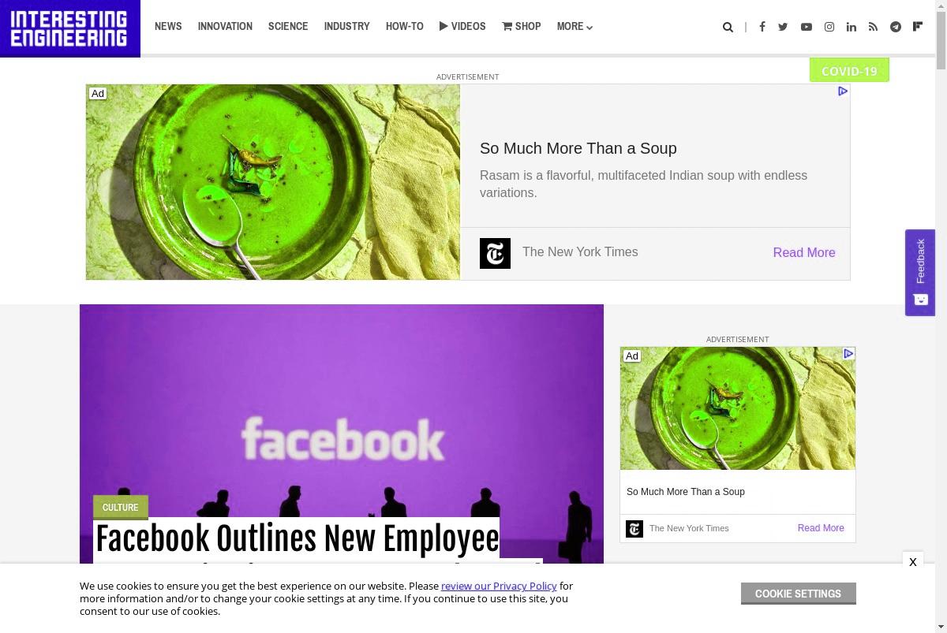Open the Telegram icon in header

click(x=896, y=27)
